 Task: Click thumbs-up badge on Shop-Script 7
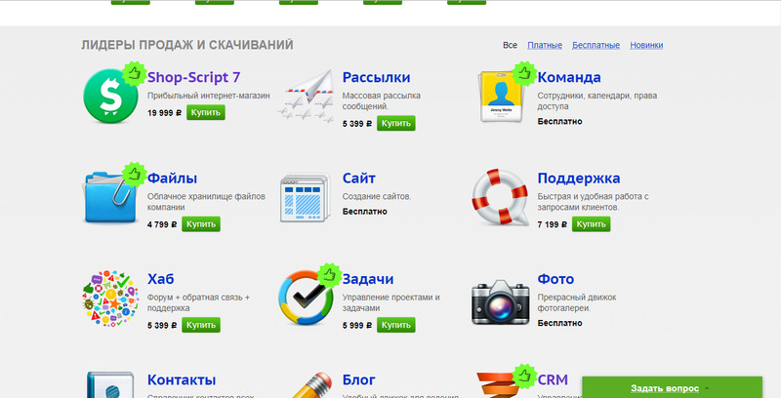click(x=134, y=73)
